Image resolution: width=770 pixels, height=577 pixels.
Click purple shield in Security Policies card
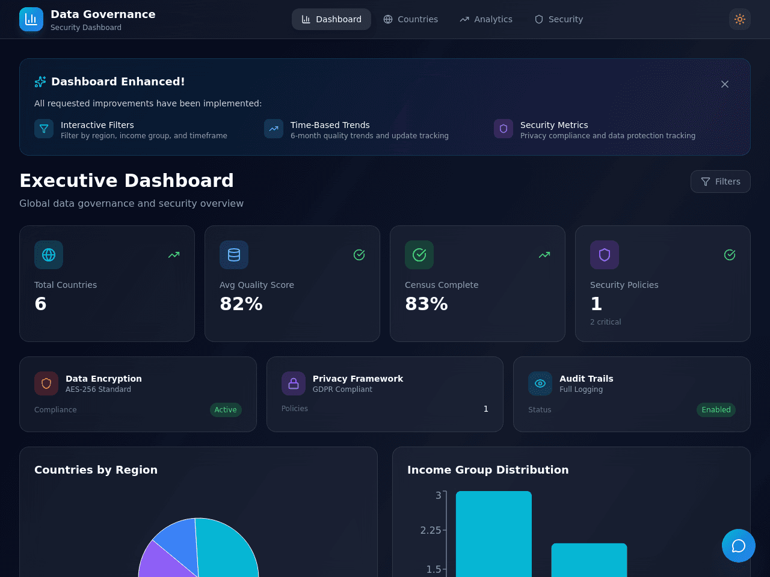[x=605, y=255]
